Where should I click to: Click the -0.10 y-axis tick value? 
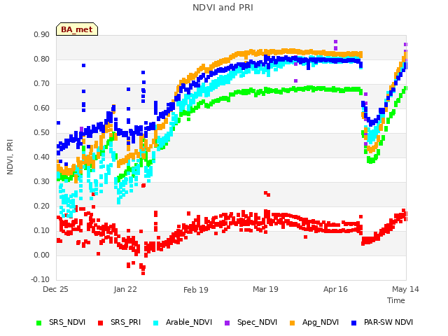(x=41, y=279)
